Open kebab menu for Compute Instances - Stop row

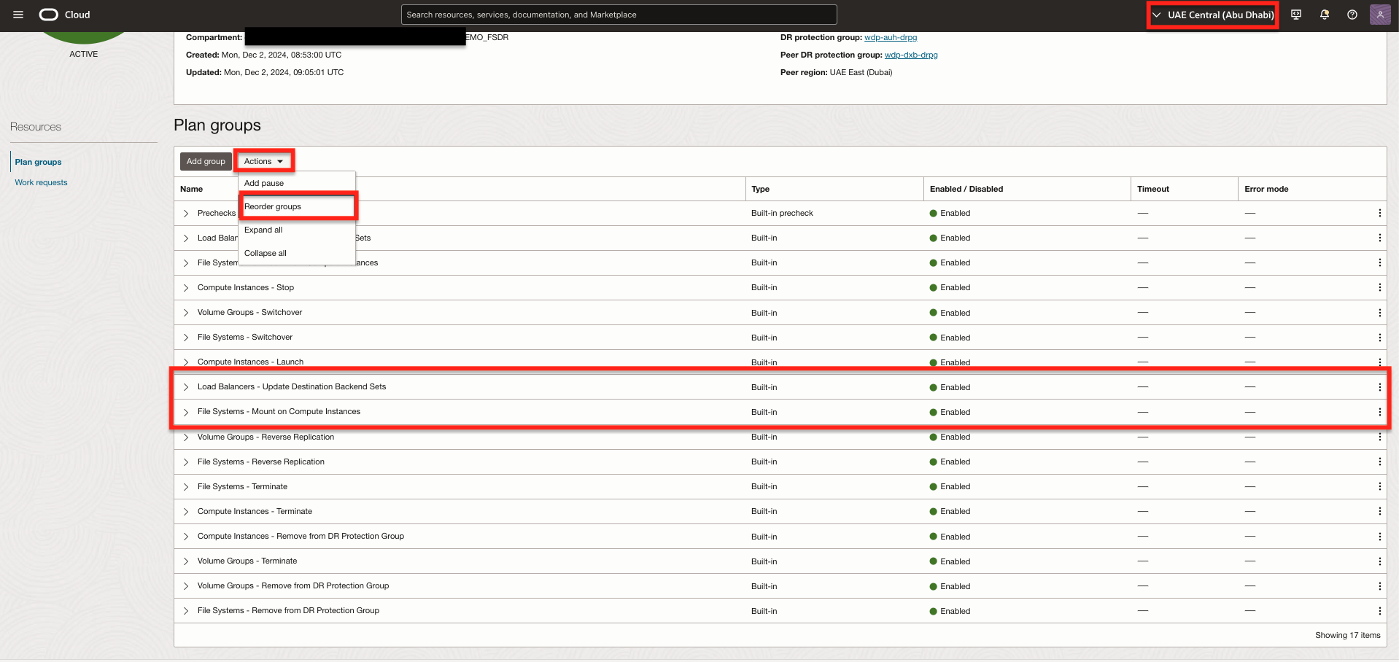(1379, 287)
